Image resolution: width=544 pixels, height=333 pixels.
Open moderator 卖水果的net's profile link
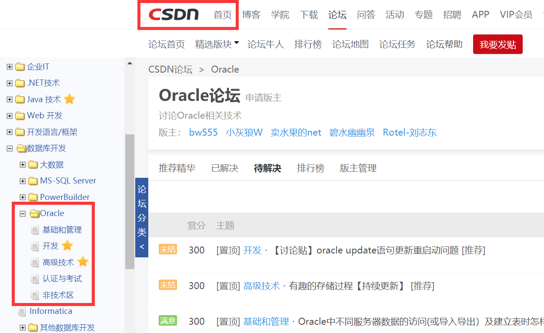click(x=296, y=133)
